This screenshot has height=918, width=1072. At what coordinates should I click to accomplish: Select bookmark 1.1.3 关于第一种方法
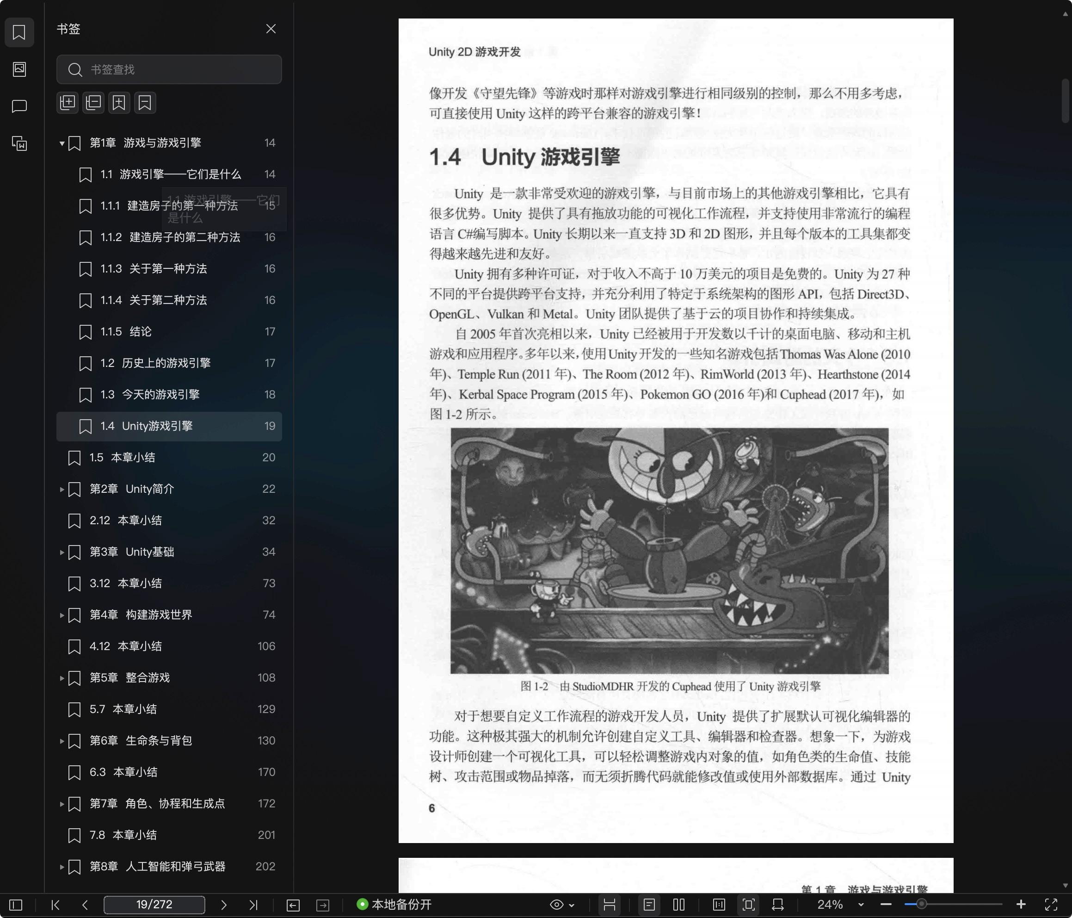point(169,269)
